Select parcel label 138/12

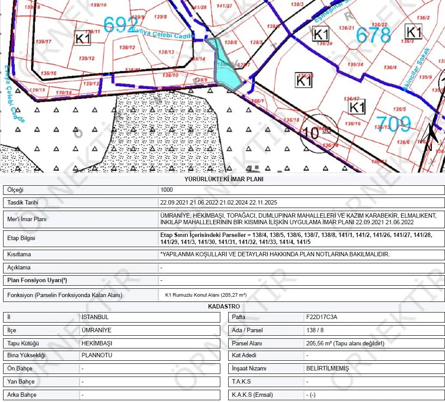click(x=127, y=47)
